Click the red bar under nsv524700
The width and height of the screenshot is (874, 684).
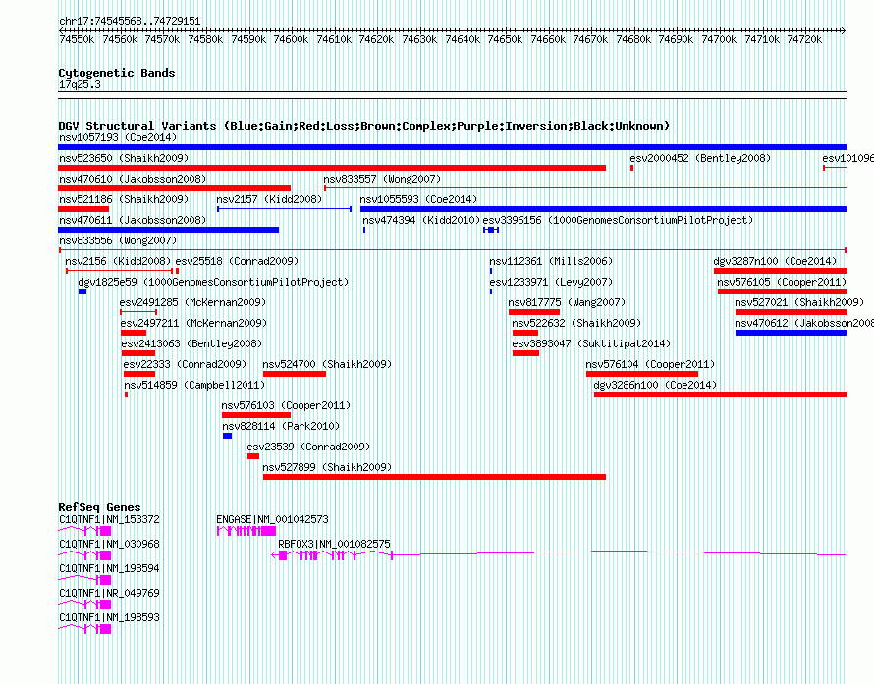(295, 374)
